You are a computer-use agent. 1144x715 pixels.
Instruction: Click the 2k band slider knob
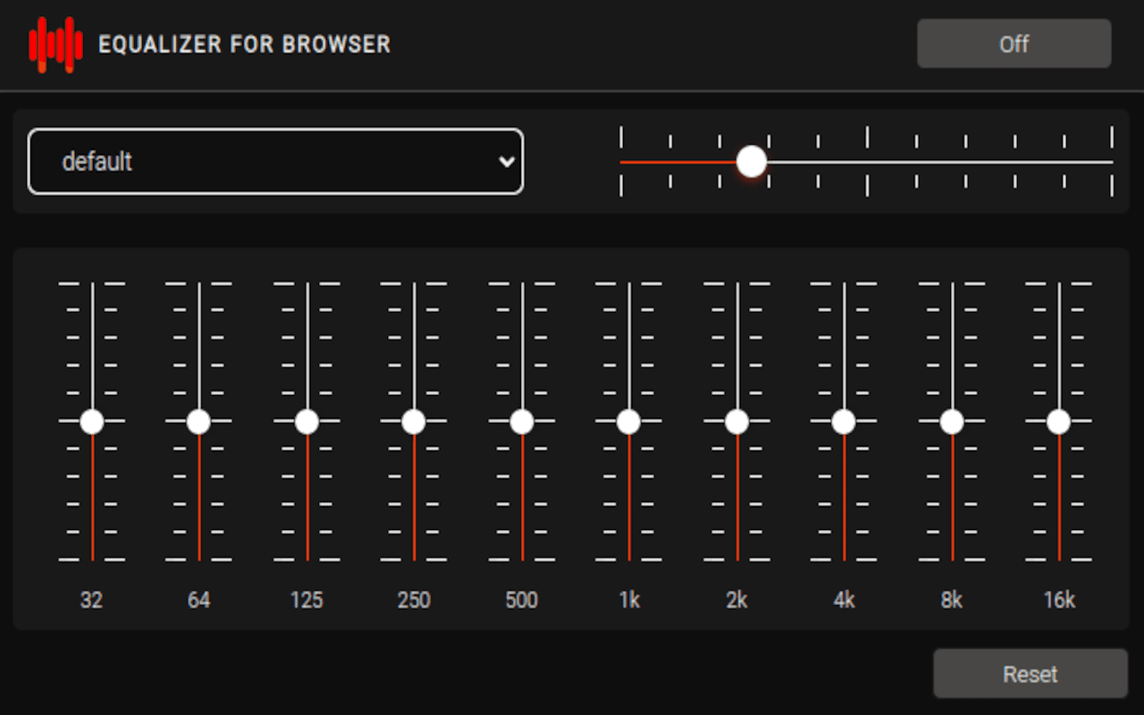(736, 422)
